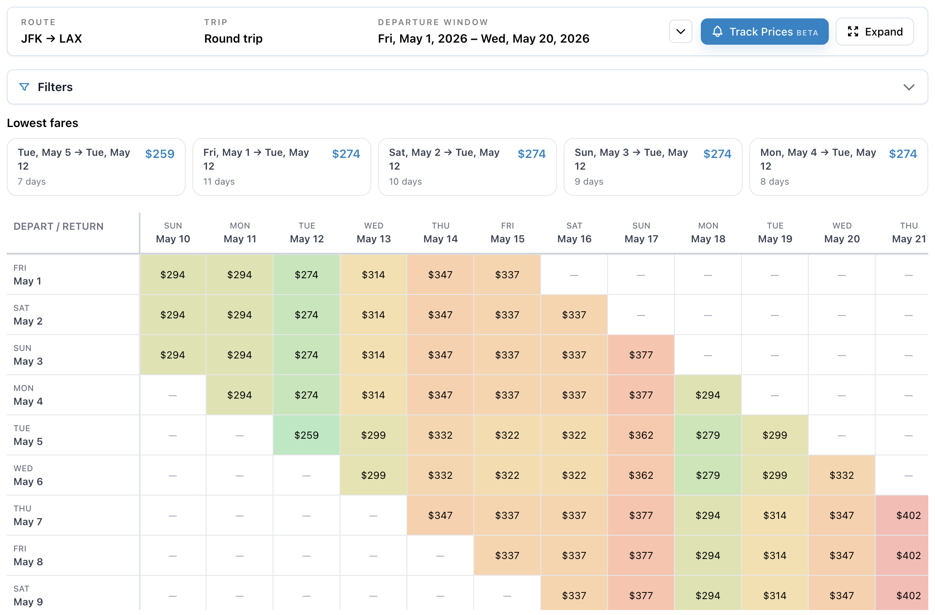Screen dimensions: 935x615
Task: Select the Fri, May 1 lowest fare card
Action: coord(282,167)
